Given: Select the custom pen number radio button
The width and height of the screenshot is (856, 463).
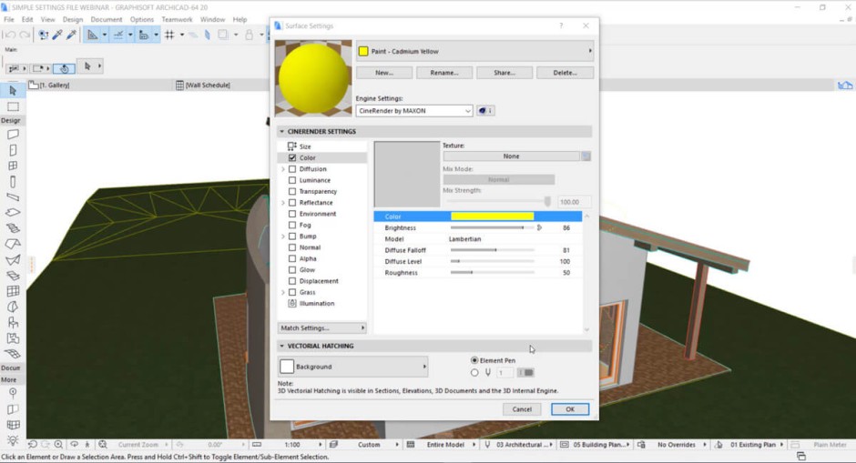Looking at the screenshot, I should click(x=474, y=372).
